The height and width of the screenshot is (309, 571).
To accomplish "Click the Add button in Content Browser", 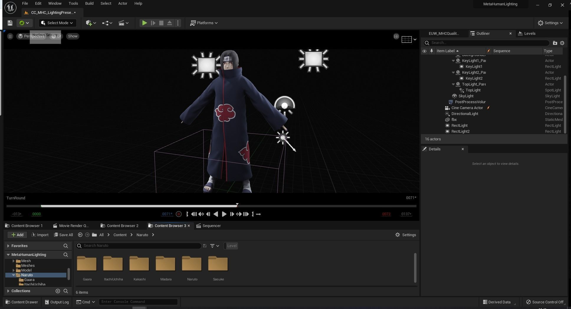I will [17, 235].
